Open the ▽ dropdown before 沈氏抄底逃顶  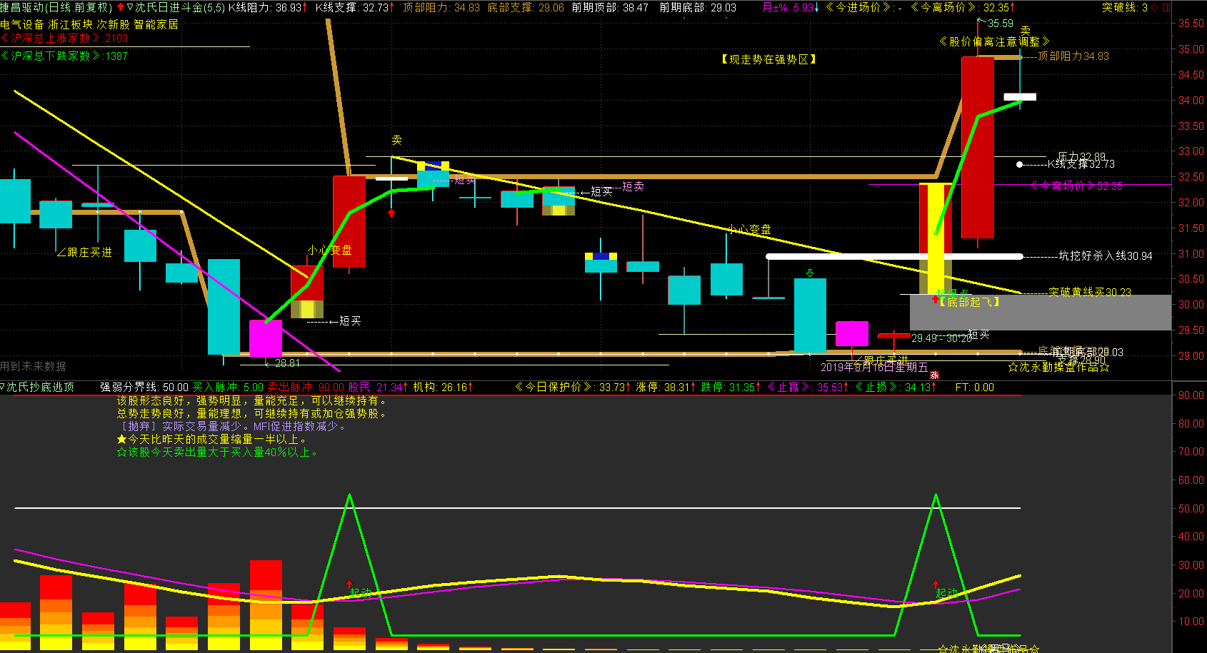pyautogui.click(x=3, y=387)
